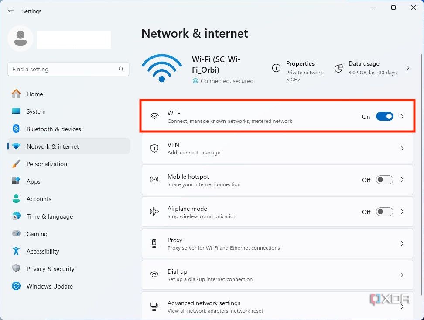
Task: Open Bluetooth & devices section
Action: point(54,129)
